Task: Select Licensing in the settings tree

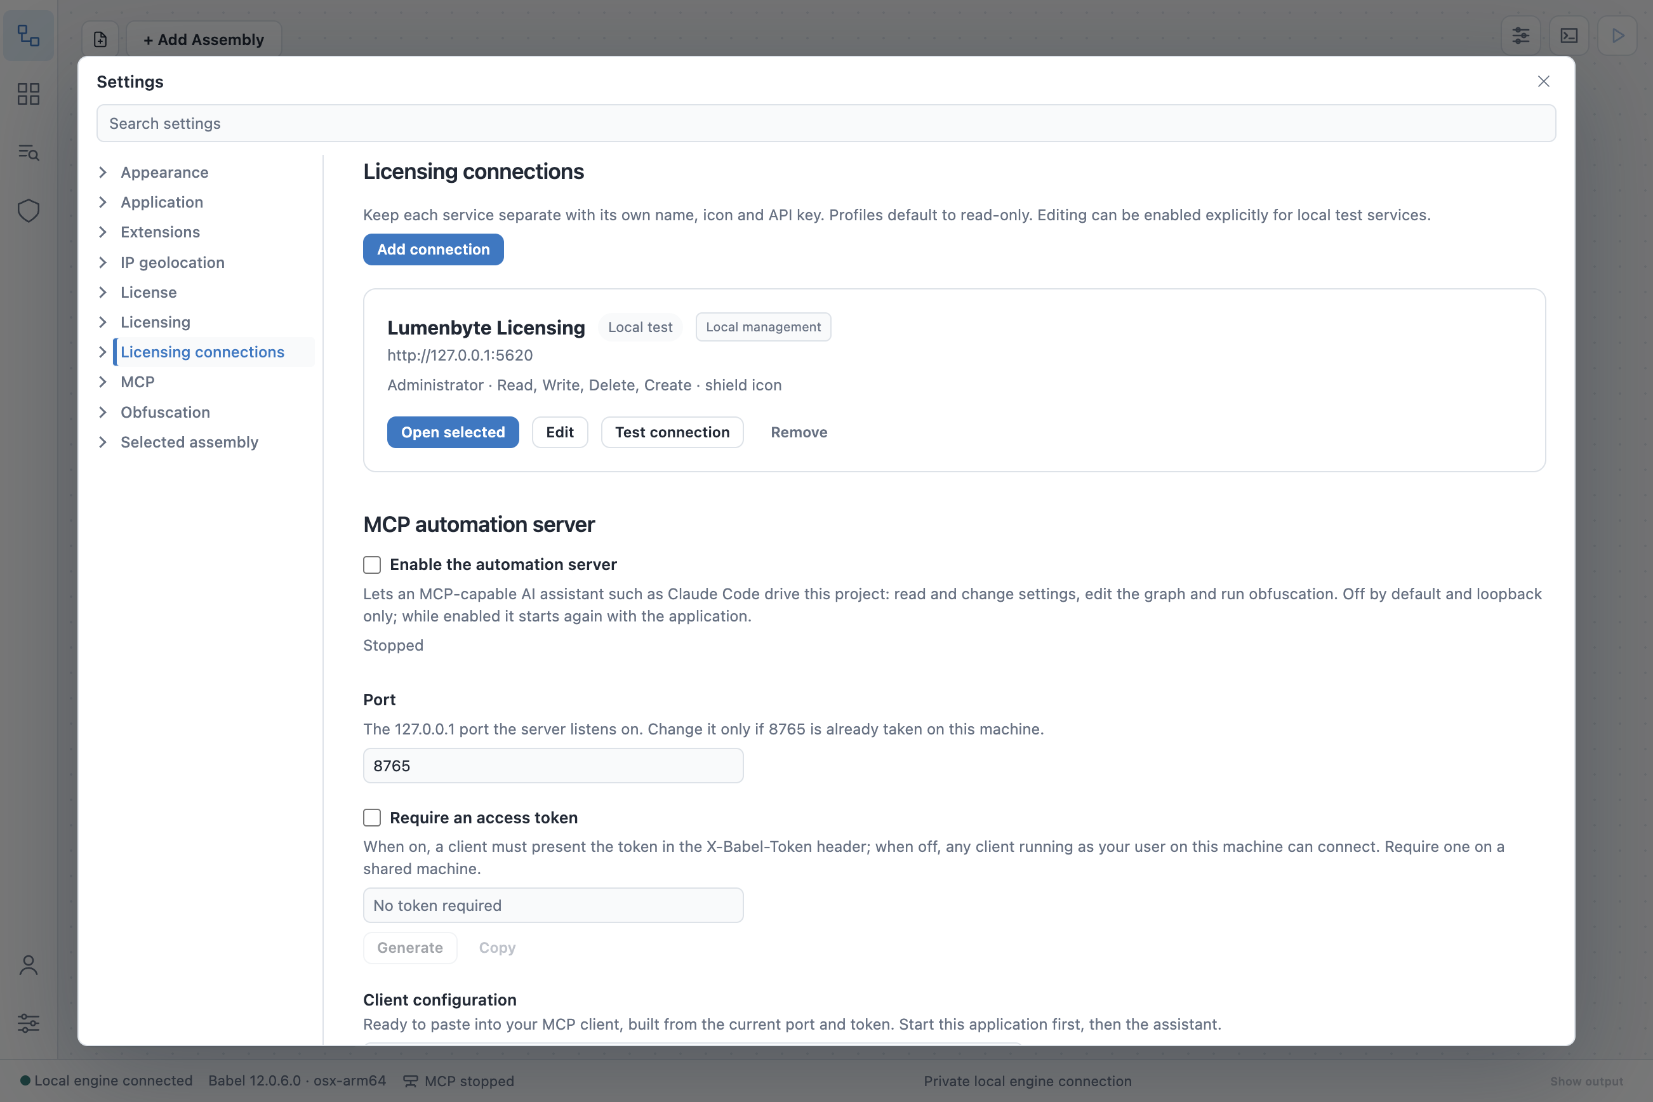Action: pos(156,322)
